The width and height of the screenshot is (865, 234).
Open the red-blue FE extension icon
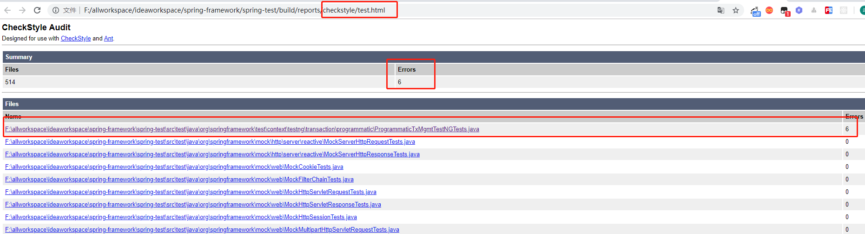click(x=829, y=10)
